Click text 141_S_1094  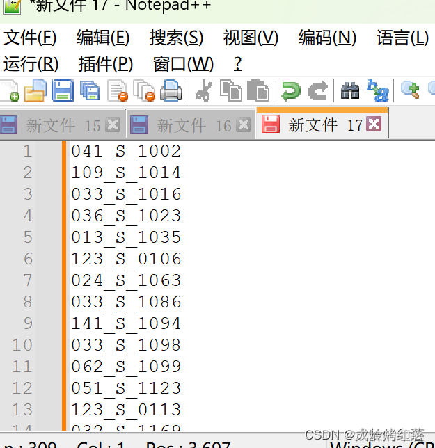pos(126,323)
